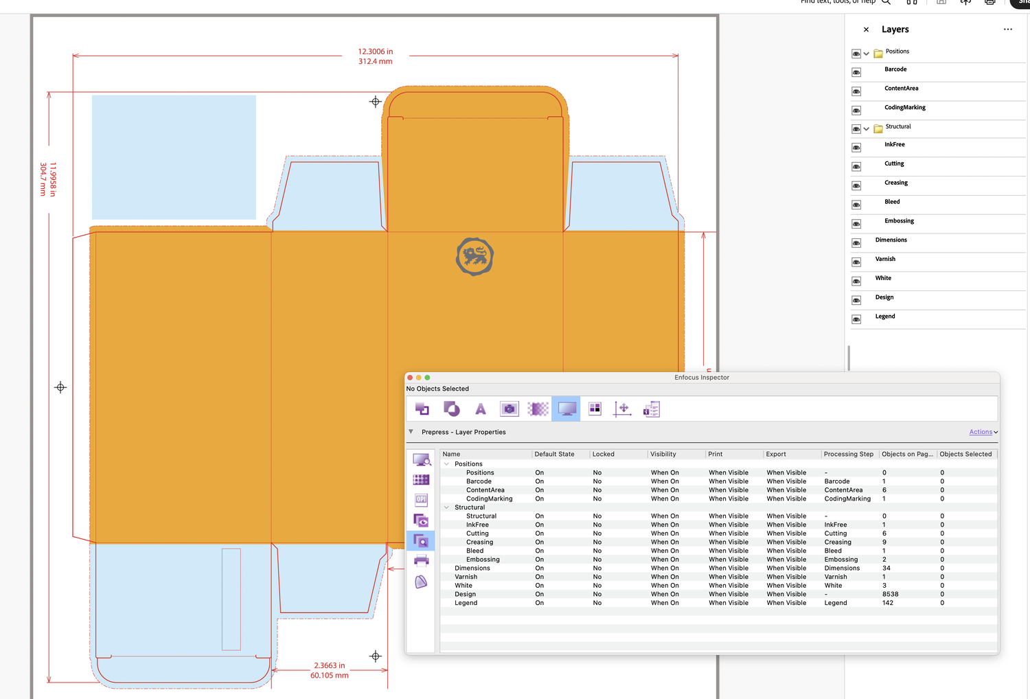
Task: Open the Layers panel options menu
Action: coord(1007,29)
